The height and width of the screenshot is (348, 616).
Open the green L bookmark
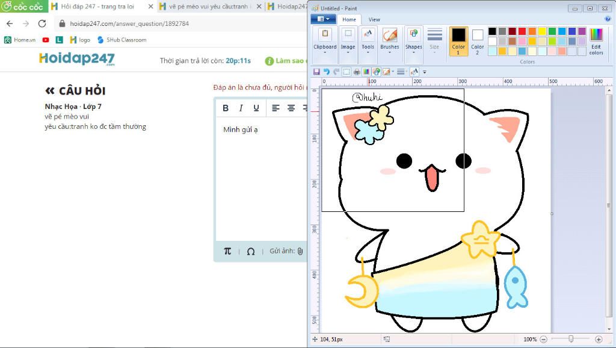coord(60,40)
